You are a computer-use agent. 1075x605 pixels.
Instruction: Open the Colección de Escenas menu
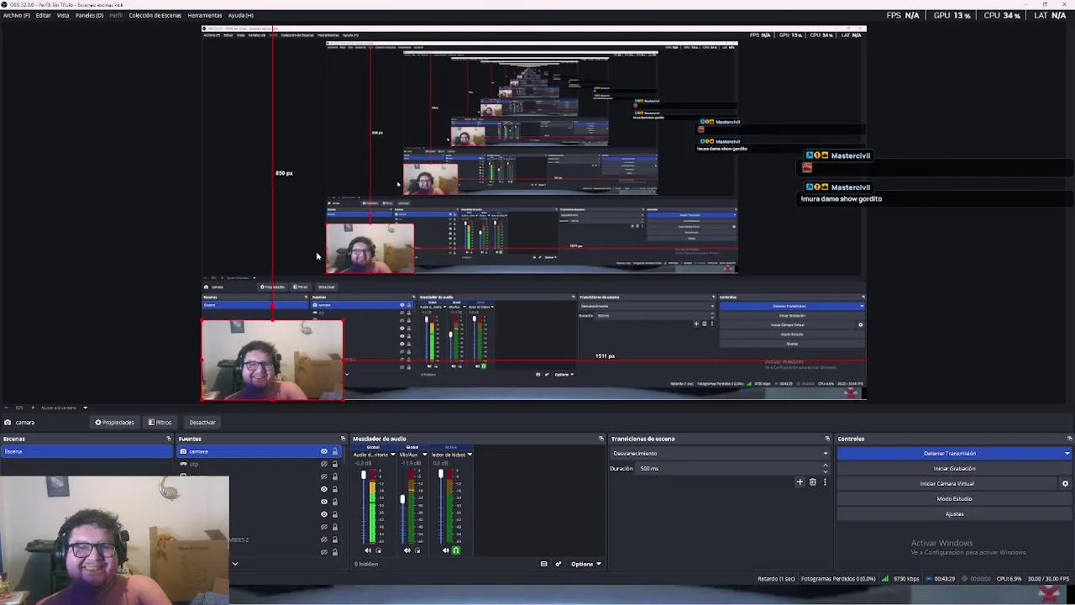[x=155, y=15]
